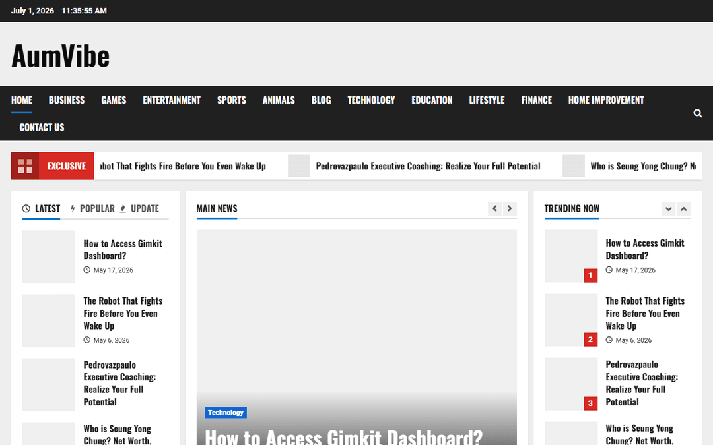
Task: Open The Robot That Fights Fire in Latest
Action: click(x=123, y=313)
